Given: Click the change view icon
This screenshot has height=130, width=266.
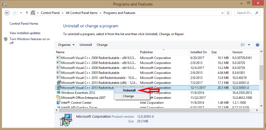Looking at the screenshot, I should pos(243,45).
